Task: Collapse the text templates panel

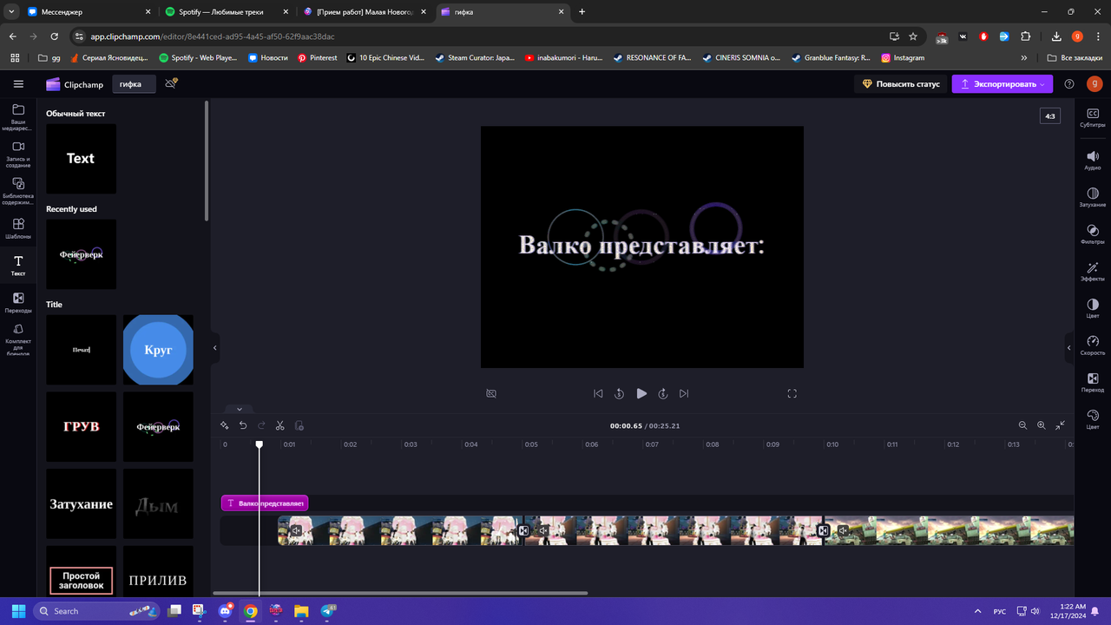Action: pyautogui.click(x=214, y=347)
